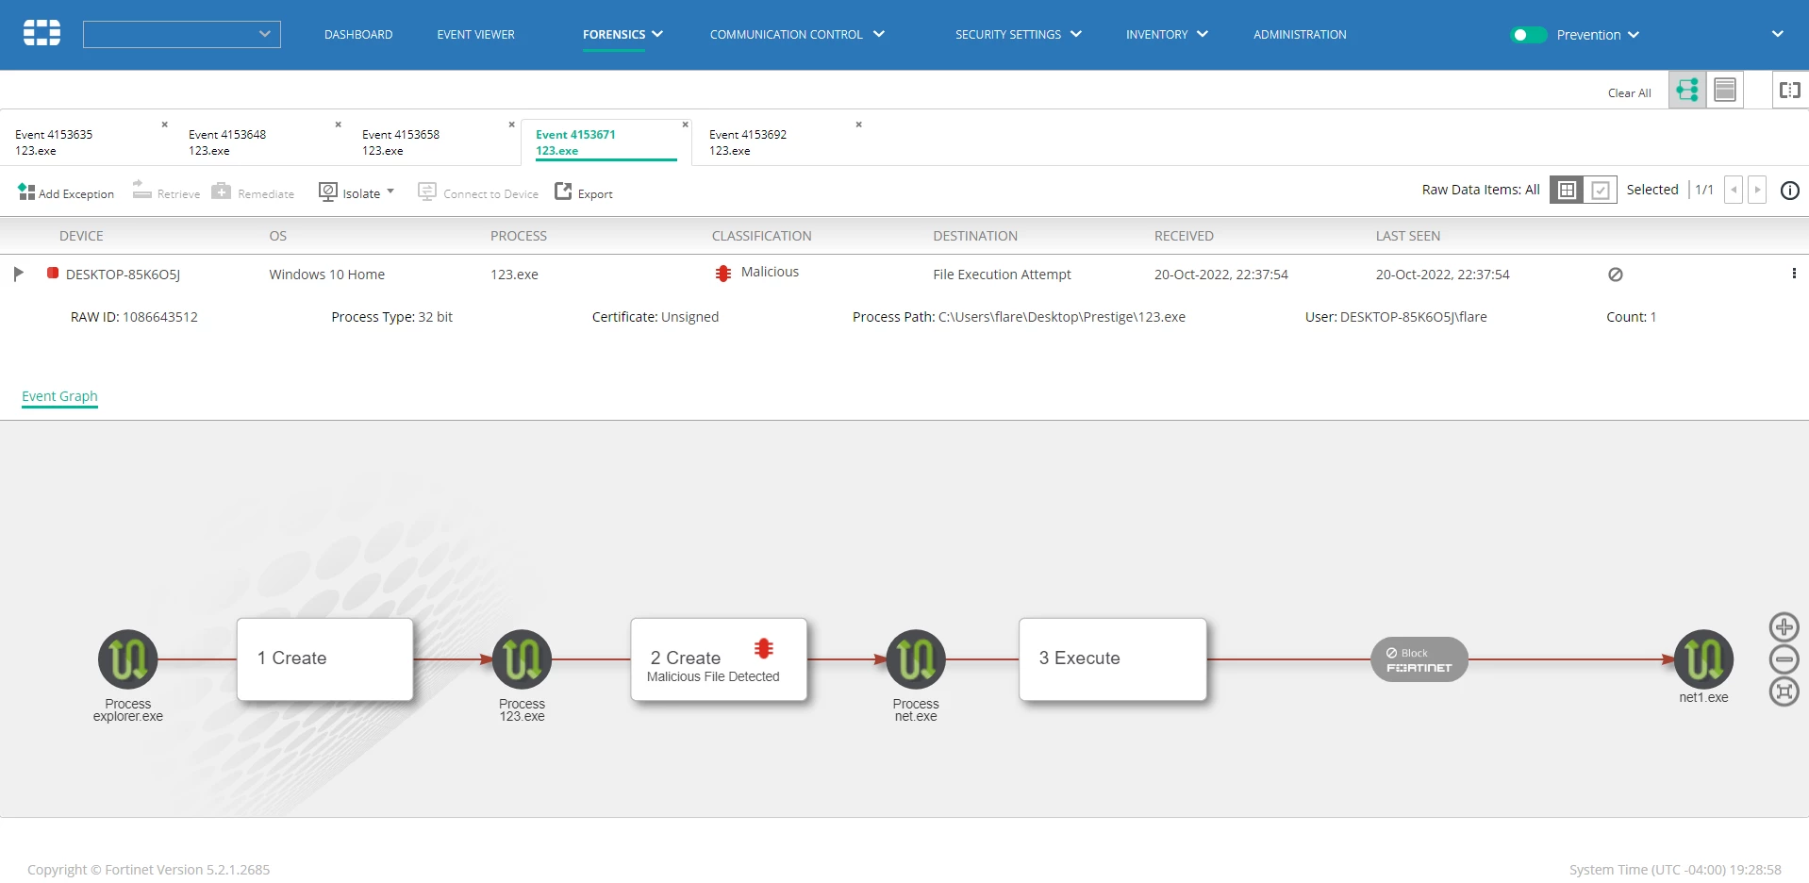
Task: Go to next raw data item
Action: 1757,191
